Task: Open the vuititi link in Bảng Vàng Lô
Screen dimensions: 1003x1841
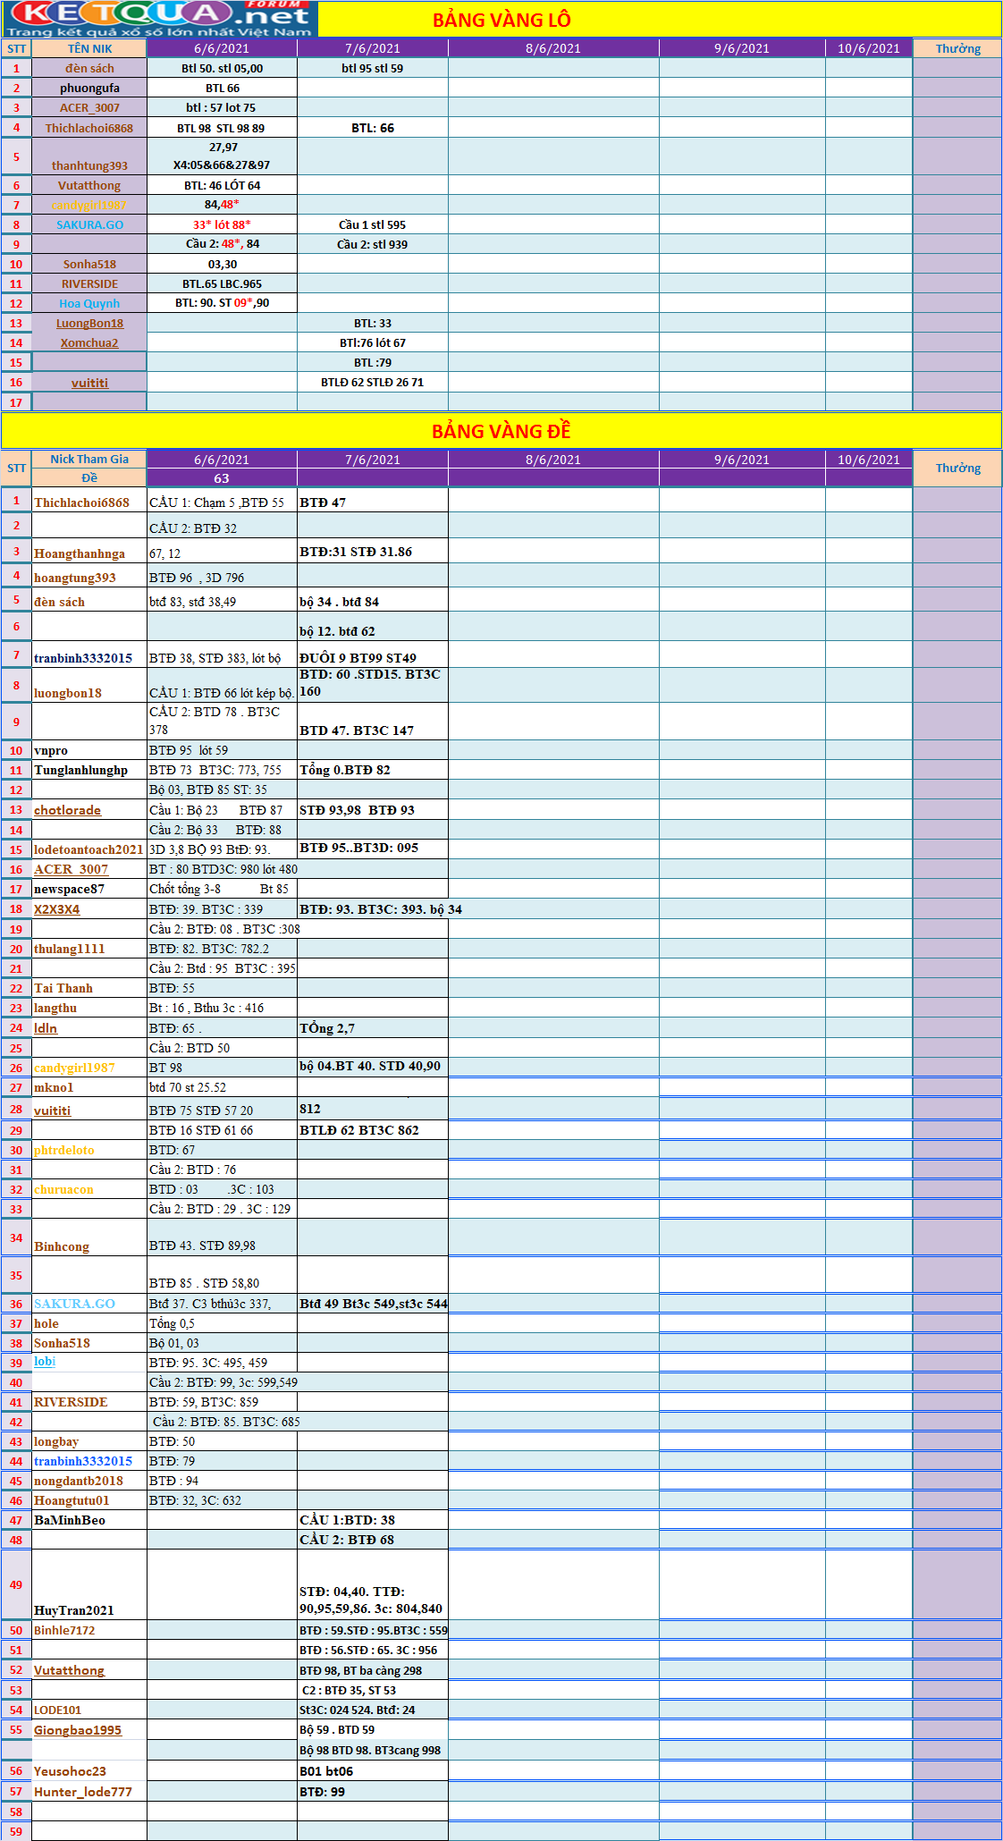Action: point(89,383)
